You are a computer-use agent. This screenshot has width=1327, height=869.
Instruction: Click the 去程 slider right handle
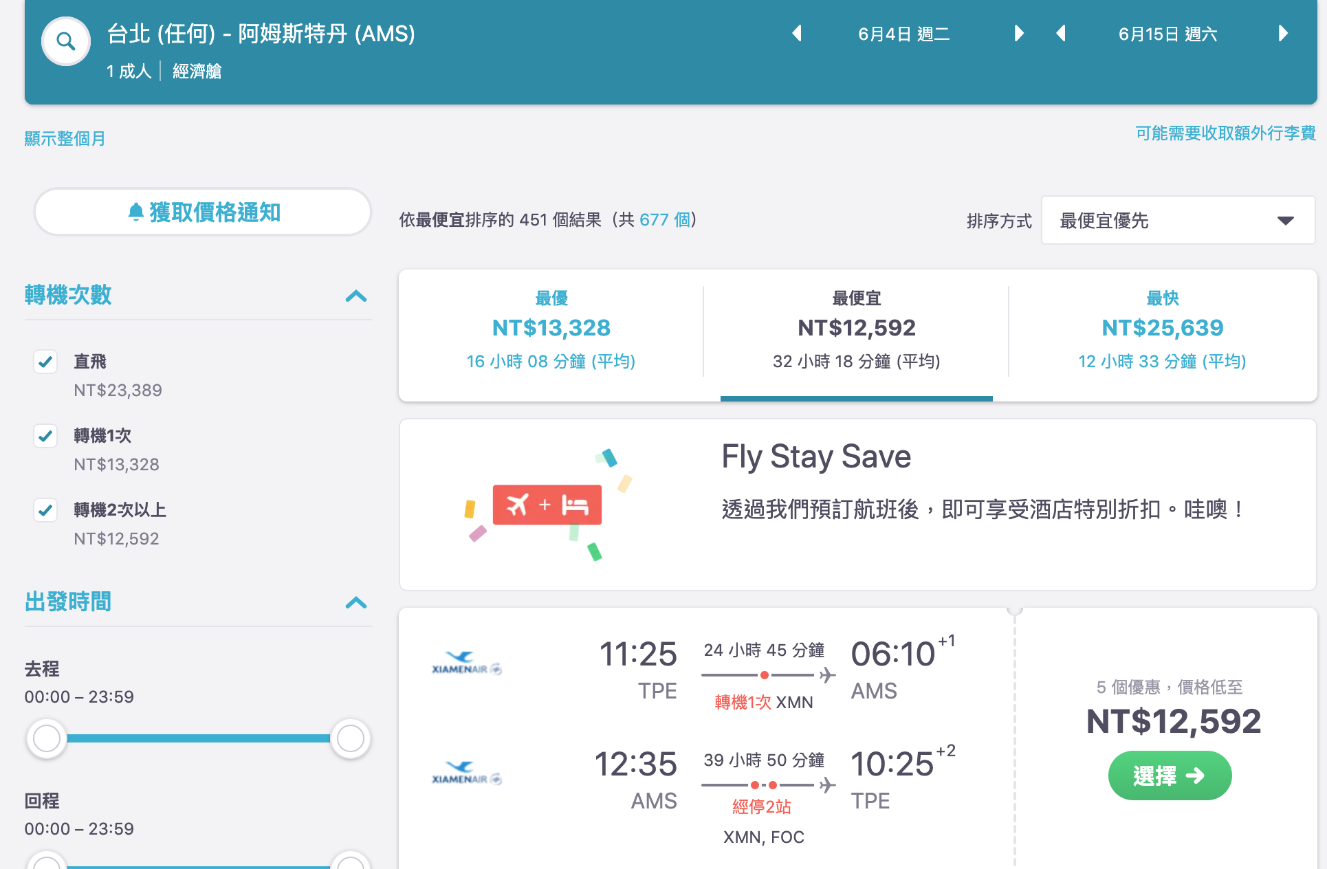click(351, 738)
